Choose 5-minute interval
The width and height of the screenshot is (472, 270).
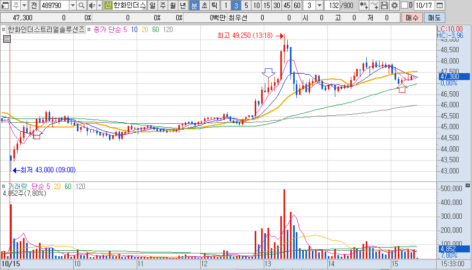pos(246,5)
